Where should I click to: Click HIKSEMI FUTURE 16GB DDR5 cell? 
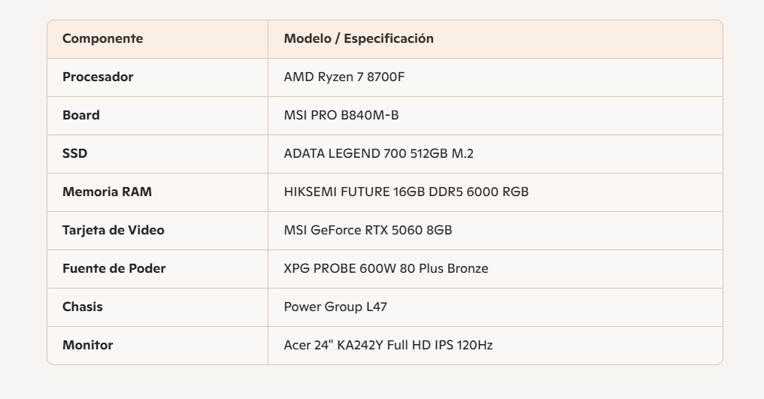[x=406, y=192]
